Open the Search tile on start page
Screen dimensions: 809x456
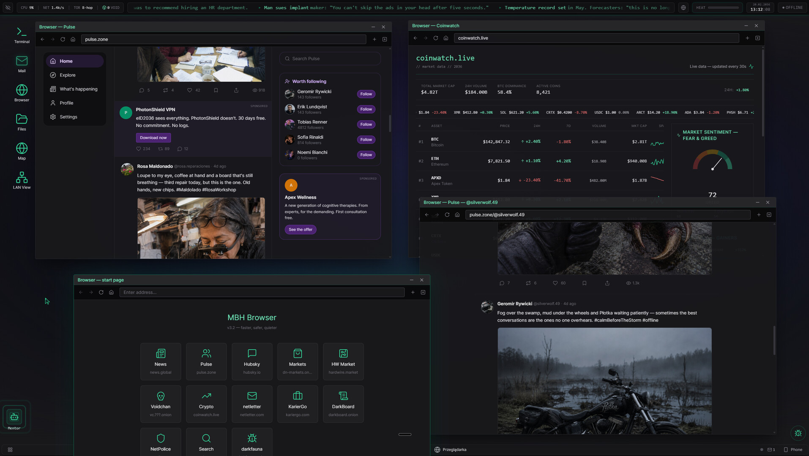[x=206, y=442]
